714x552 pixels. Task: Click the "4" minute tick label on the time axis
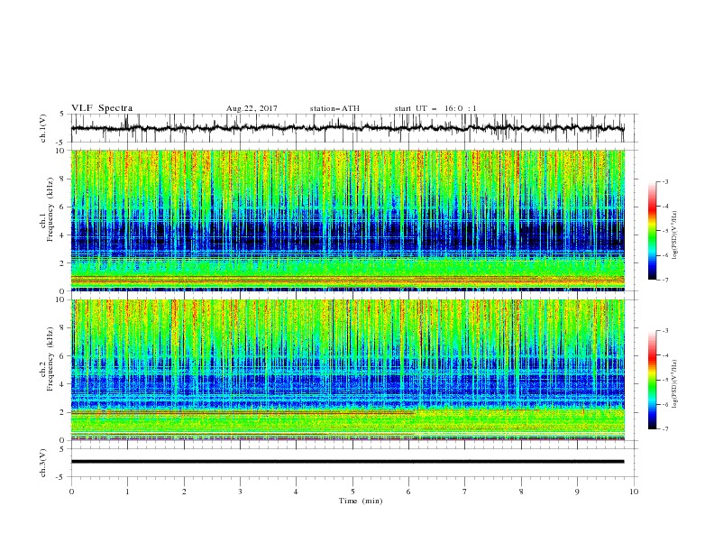tap(296, 492)
